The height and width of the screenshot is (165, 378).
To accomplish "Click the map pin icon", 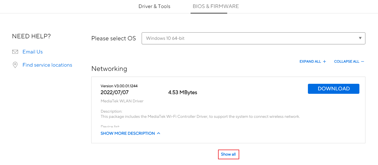I will point(15,65).
